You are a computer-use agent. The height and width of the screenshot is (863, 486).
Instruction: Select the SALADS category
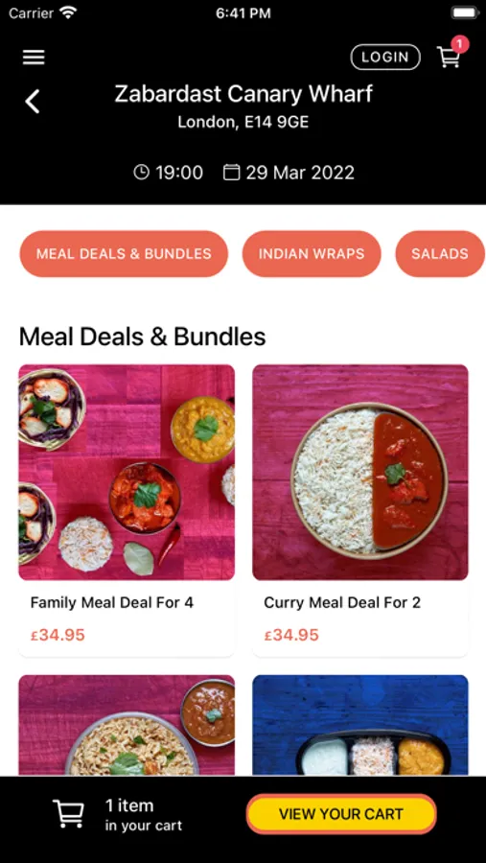[x=440, y=254]
